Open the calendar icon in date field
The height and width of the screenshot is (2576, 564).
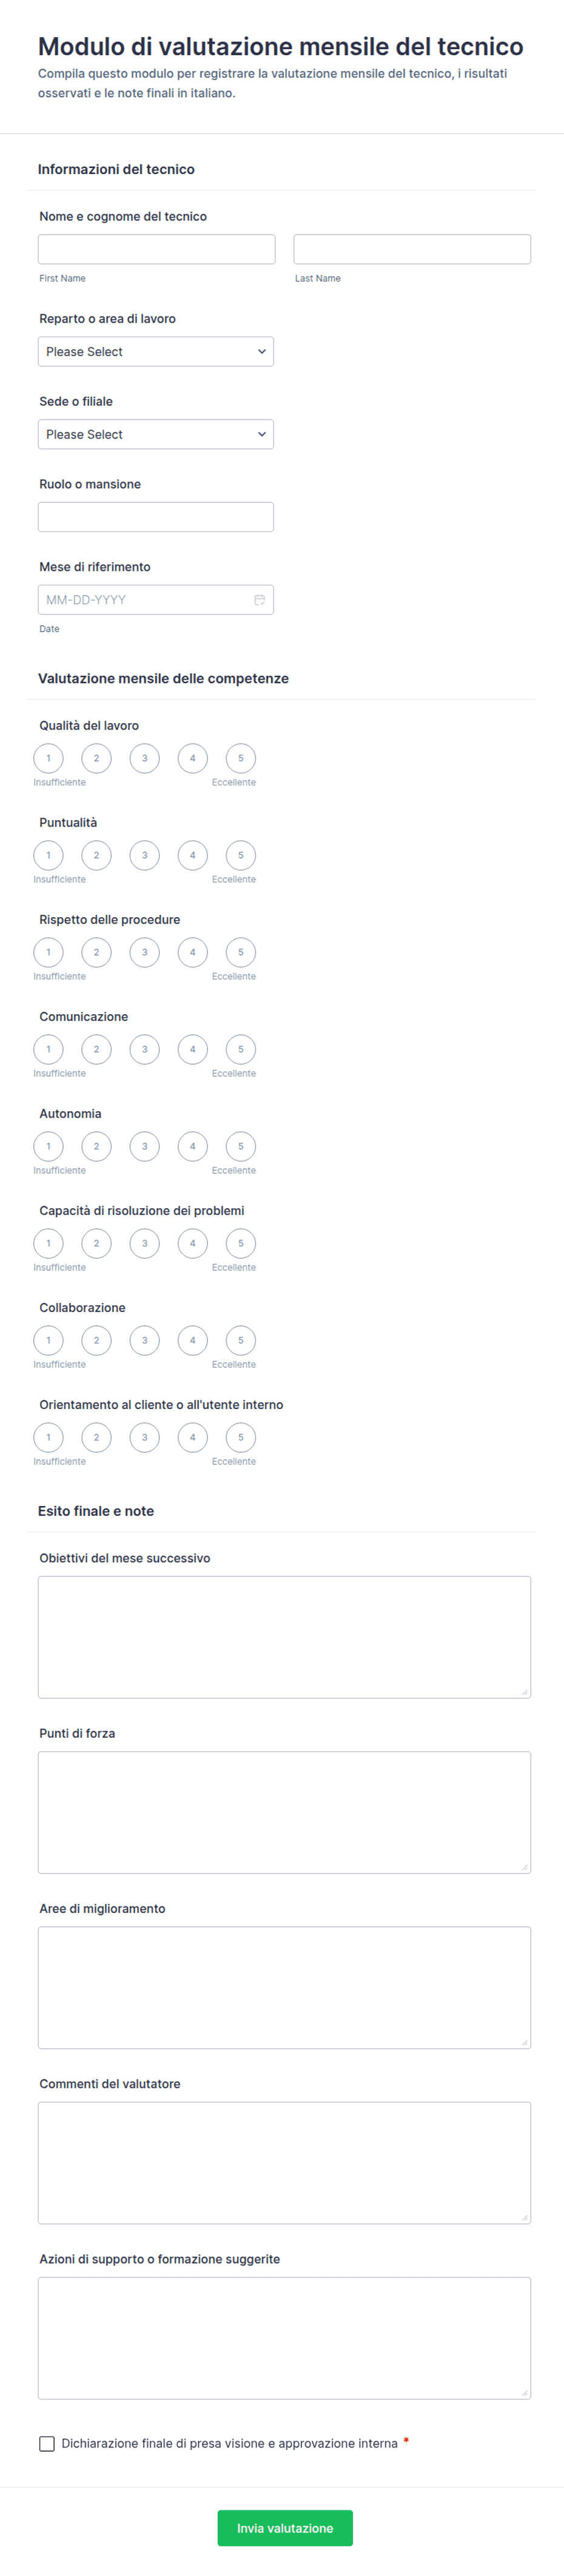click(x=259, y=600)
